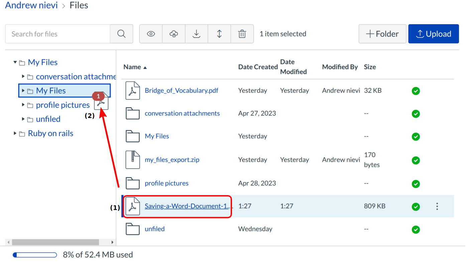Sort by Date Created column header

258,67
